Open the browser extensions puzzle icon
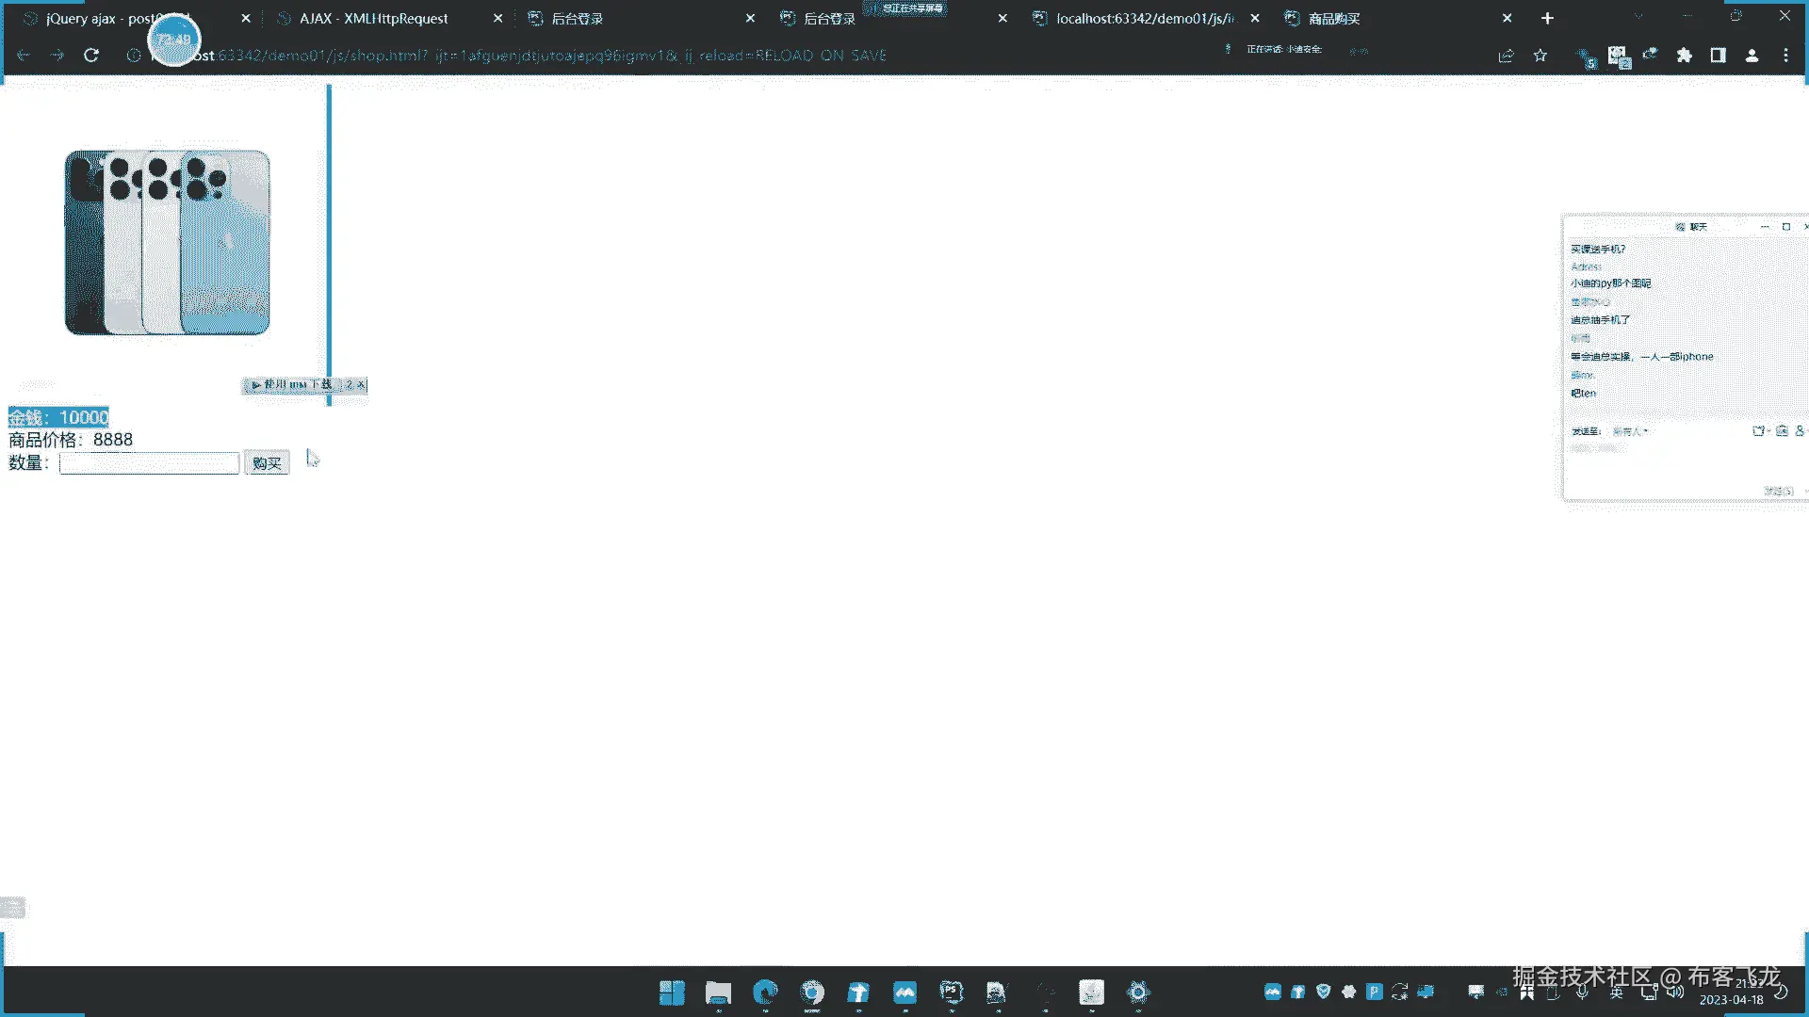Viewport: 1809px width, 1017px height. tap(1685, 56)
